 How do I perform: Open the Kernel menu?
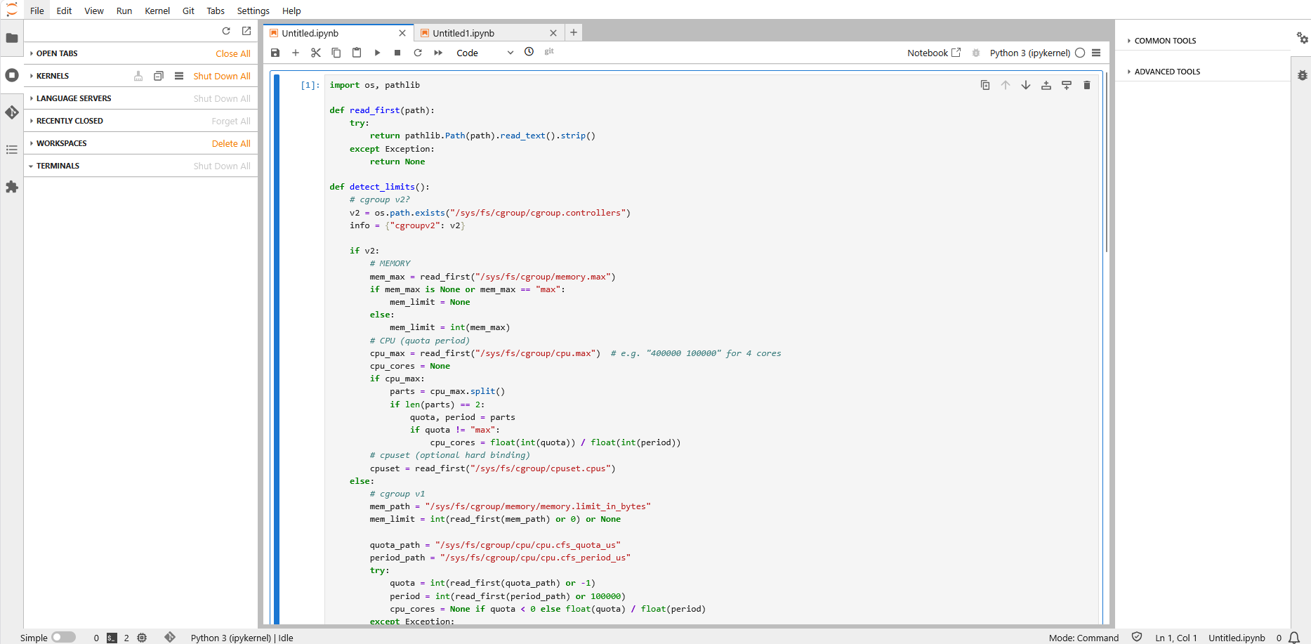point(157,11)
